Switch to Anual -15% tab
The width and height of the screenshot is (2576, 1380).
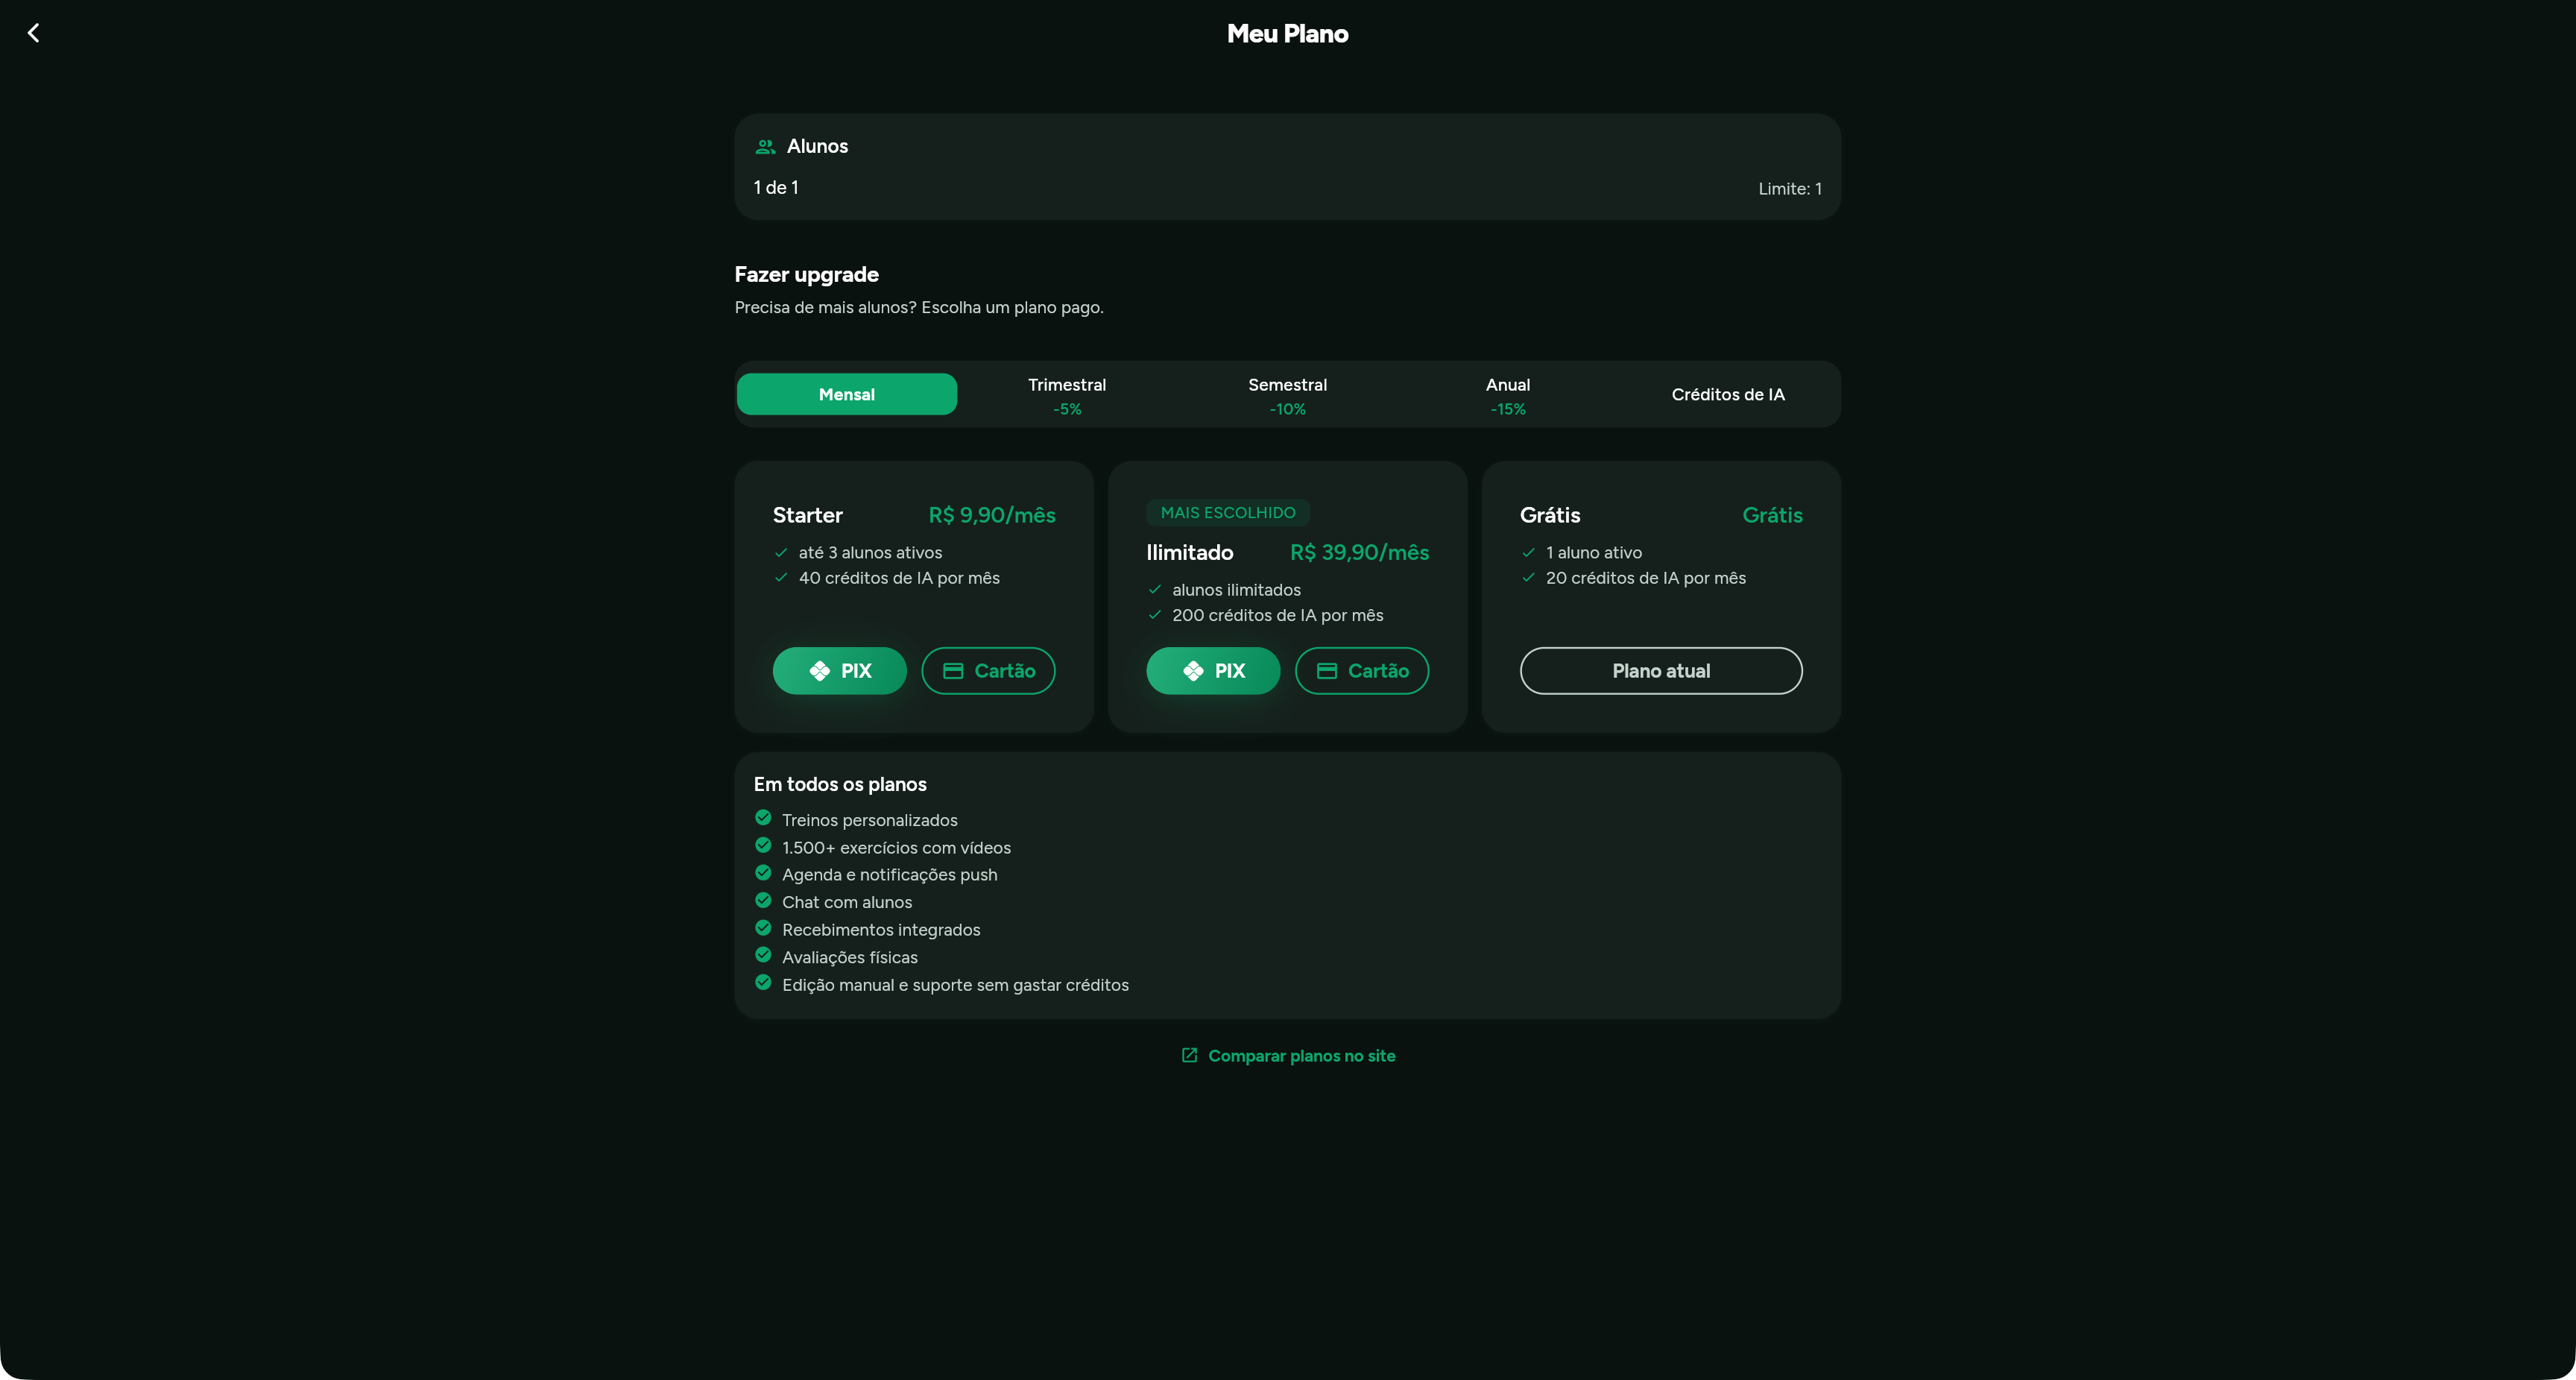pyautogui.click(x=1507, y=395)
